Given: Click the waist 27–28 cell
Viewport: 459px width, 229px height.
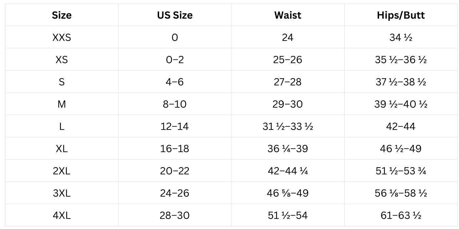Looking at the screenshot, I should pos(288,82).
